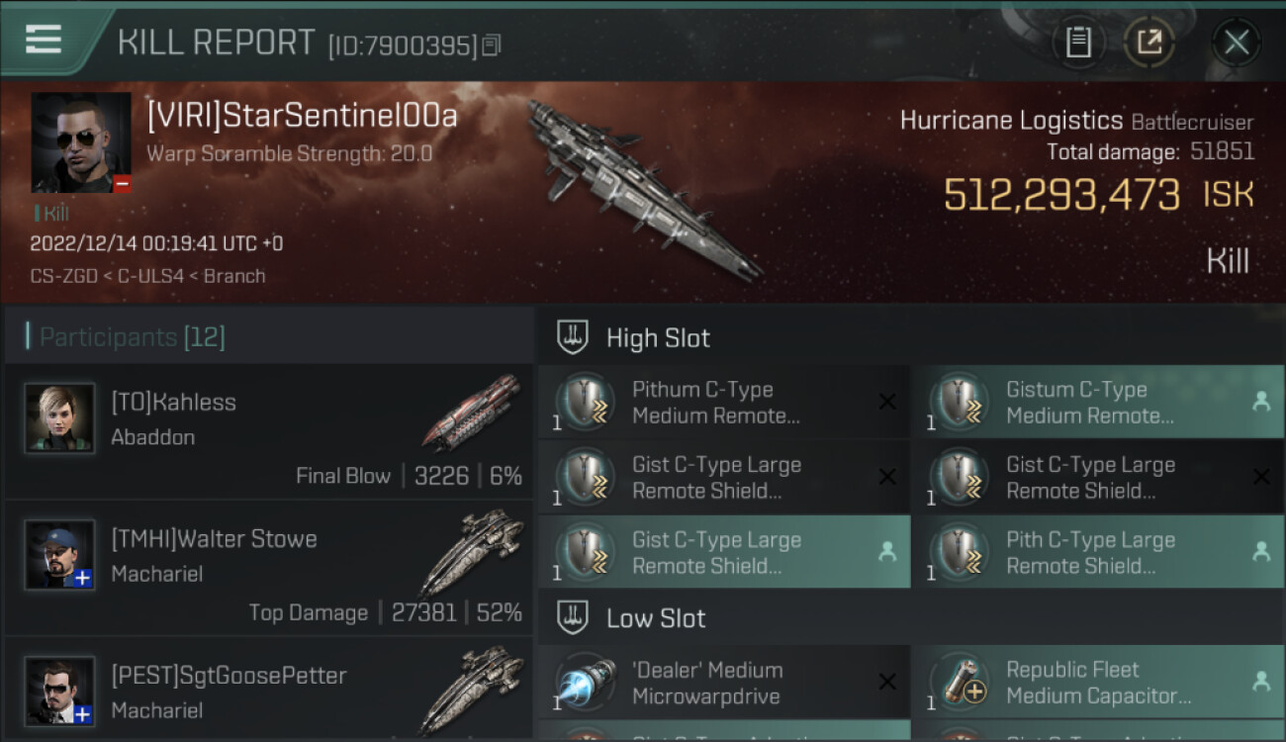
Task: Click the Pith C-Type Large Remote Shield icon
Action: click(959, 553)
